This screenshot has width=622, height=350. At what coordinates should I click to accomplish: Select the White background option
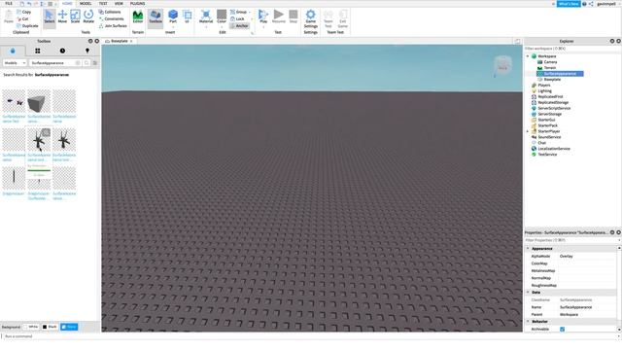[x=30, y=327]
